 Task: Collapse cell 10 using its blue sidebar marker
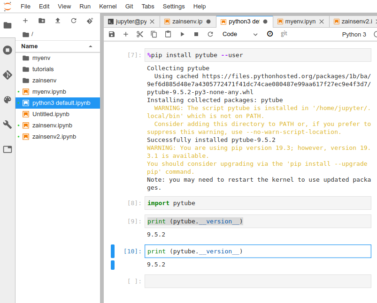[112, 251]
